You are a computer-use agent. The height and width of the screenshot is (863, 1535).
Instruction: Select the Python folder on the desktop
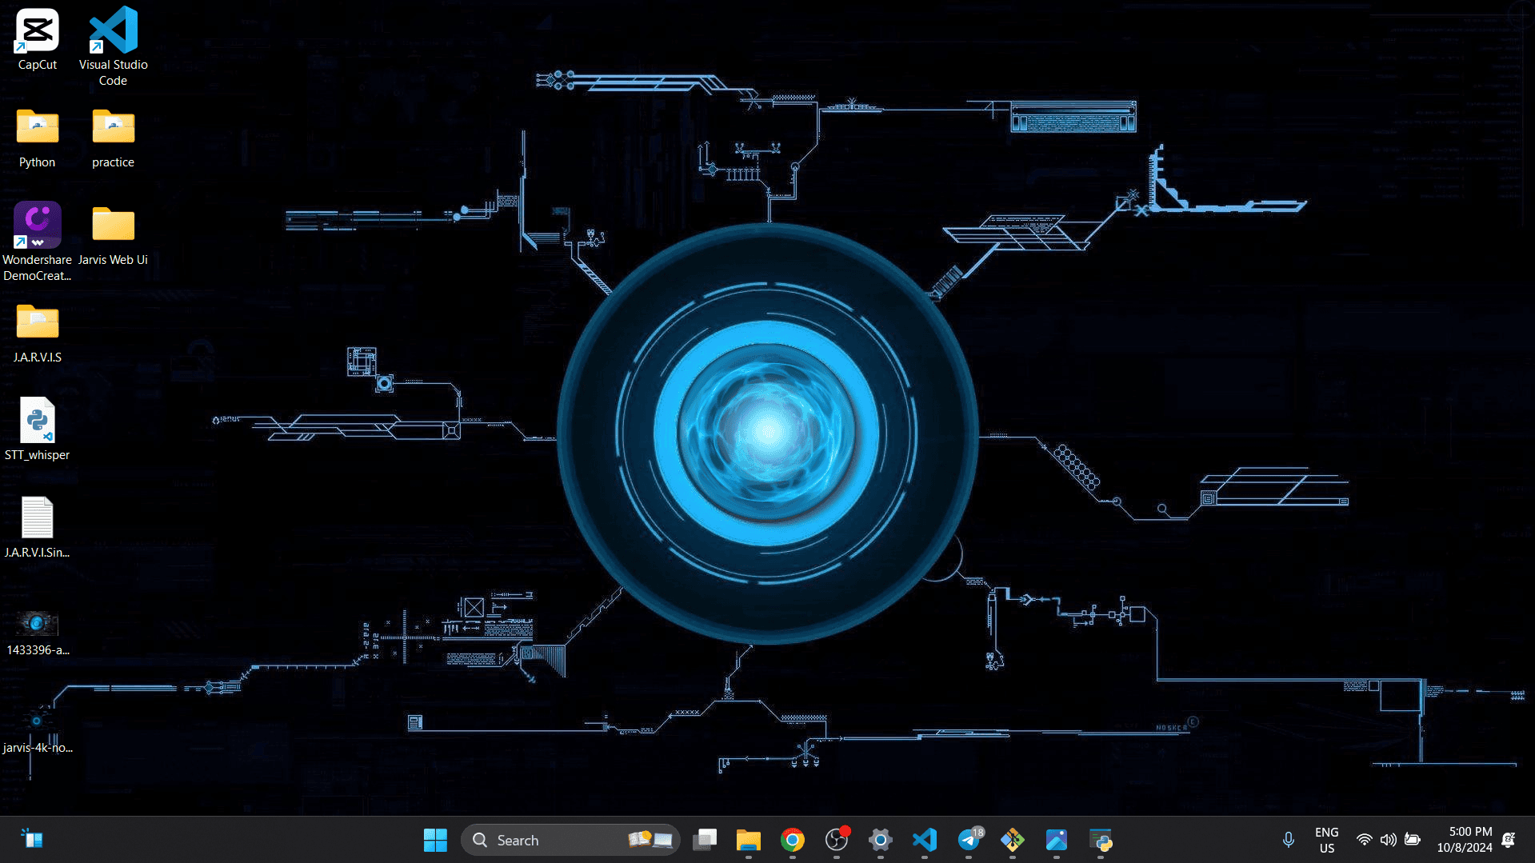pos(37,138)
